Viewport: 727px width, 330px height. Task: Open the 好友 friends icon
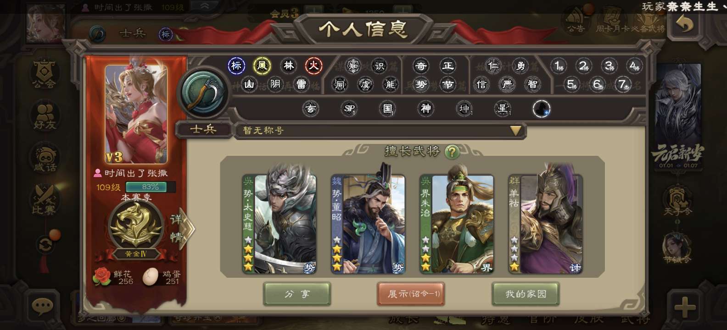(45, 115)
